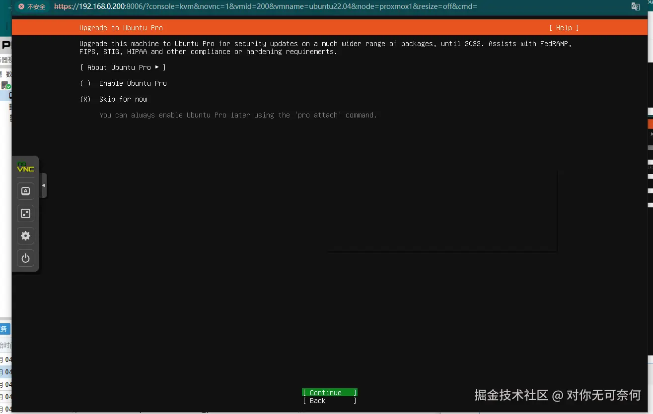Click the 'Upgrade to Ubuntu Pro' title
Image resolution: width=653 pixels, height=414 pixels.
121,28
